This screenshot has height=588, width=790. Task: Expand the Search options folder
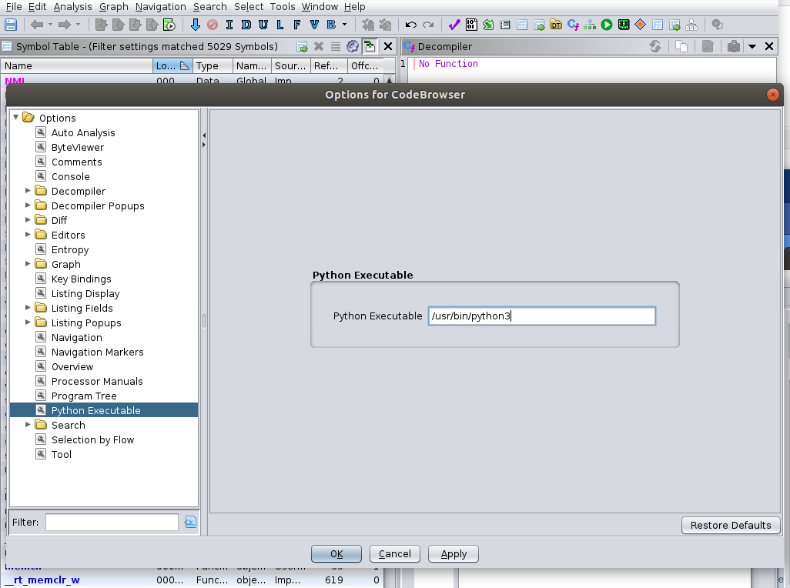coord(28,425)
